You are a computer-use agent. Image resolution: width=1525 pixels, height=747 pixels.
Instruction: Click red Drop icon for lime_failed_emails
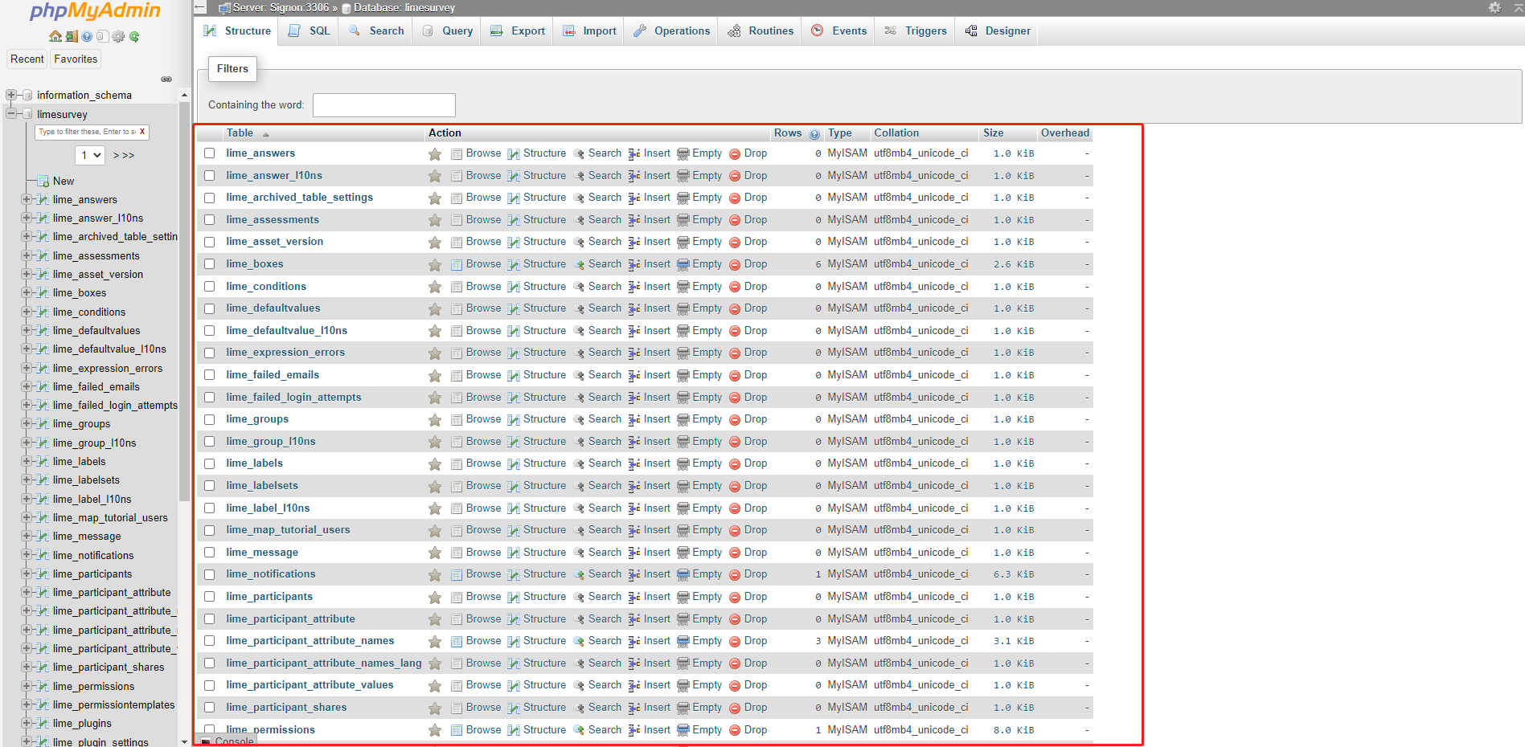735,375
